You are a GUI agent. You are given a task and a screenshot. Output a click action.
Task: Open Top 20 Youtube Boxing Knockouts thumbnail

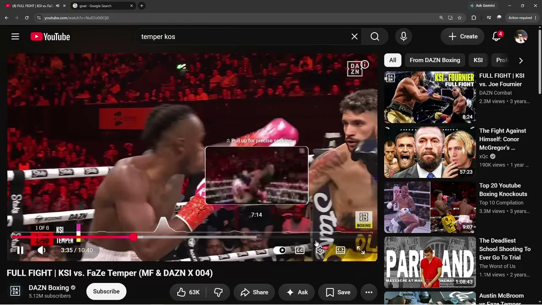(x=430, y=207)
